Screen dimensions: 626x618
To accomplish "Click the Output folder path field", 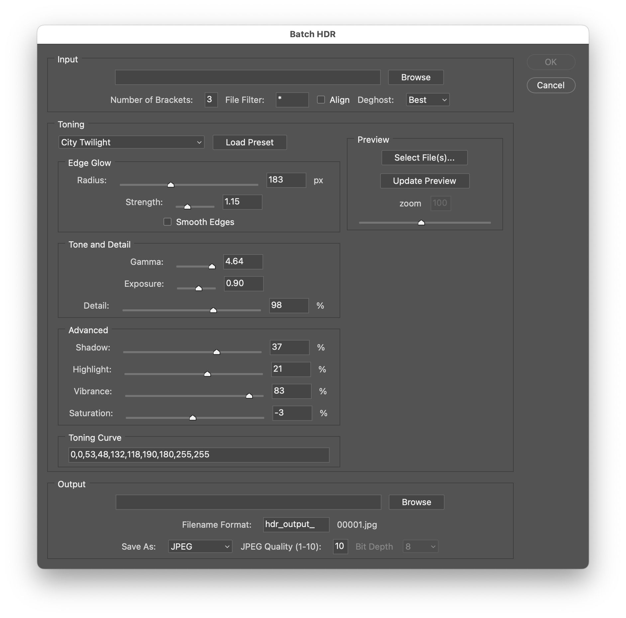I will click(x=249, y=502).
